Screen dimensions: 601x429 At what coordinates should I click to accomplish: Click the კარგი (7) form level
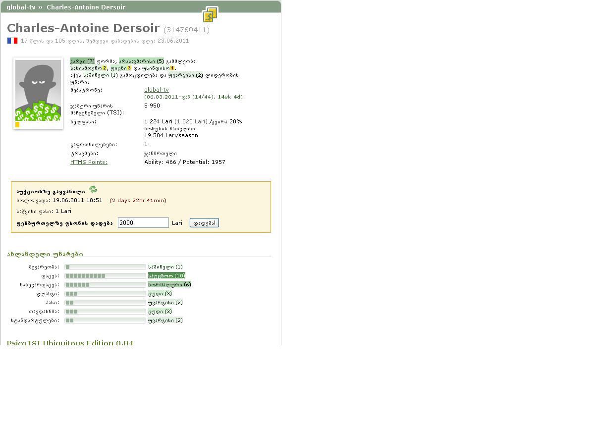tap(82, 61)
